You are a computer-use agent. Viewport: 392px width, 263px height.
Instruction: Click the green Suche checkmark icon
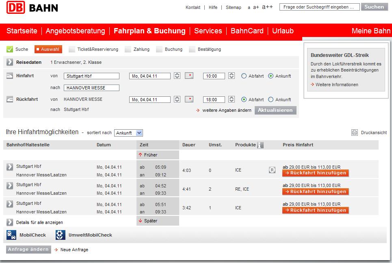click(x=10, y=49)
